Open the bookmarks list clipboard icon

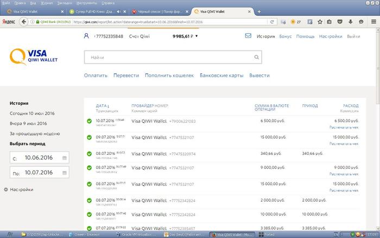(329, 22)
